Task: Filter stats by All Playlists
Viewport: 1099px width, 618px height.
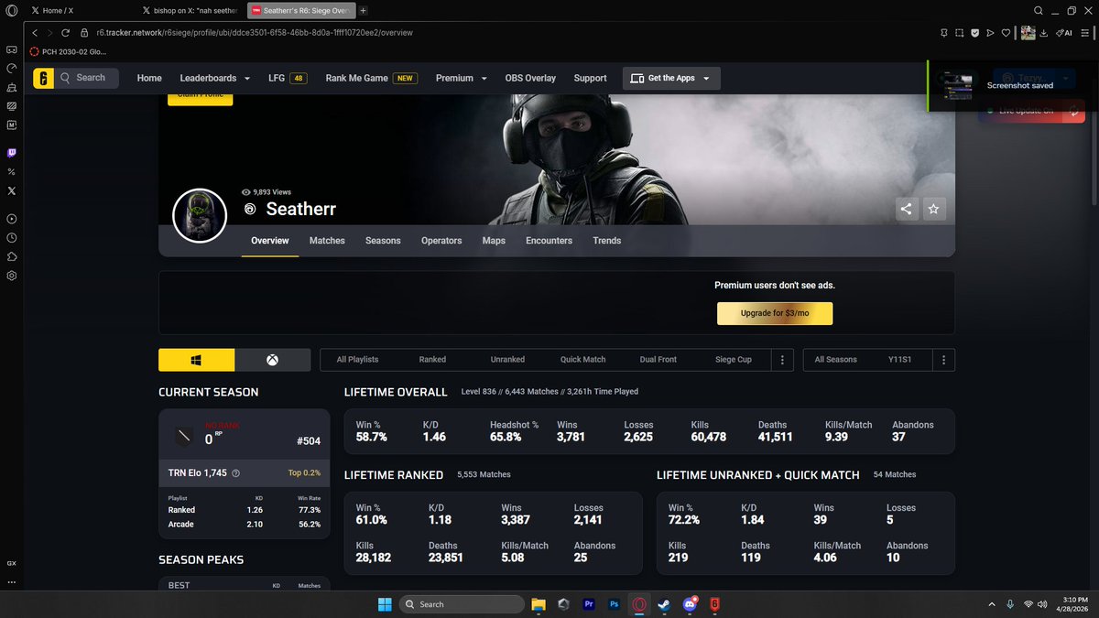Action: (357, 360)
